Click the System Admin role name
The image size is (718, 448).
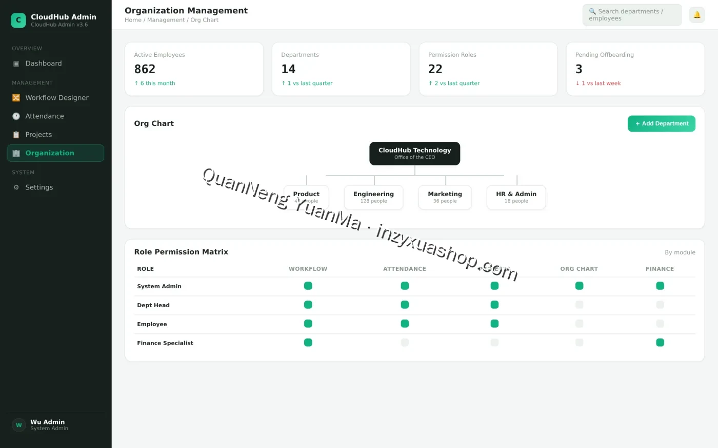pyautogui.click(x=159, y=286)
